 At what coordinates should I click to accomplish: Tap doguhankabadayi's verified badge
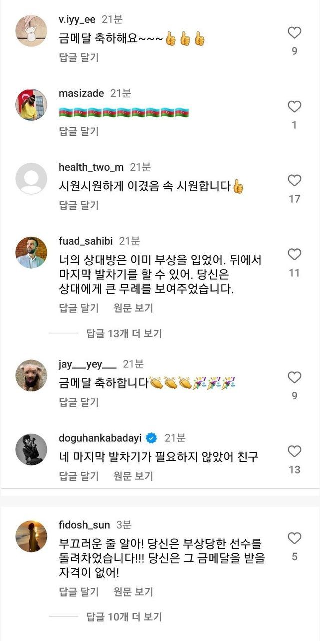click(x=151, y=438)
